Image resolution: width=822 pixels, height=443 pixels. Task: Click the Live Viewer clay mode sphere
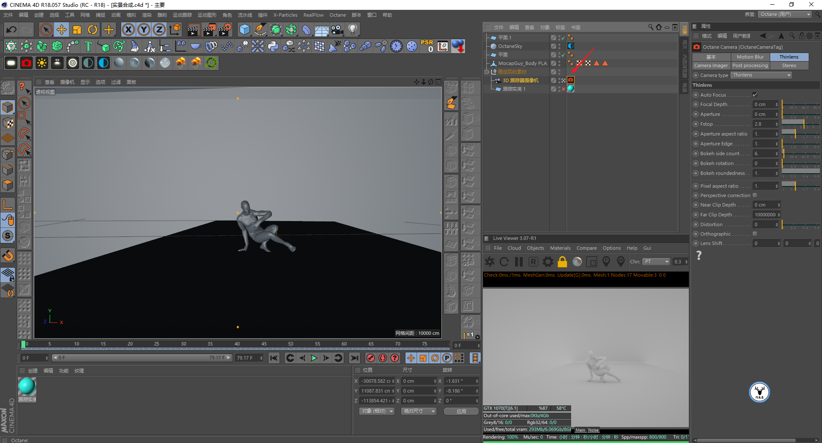pos(577,262)
